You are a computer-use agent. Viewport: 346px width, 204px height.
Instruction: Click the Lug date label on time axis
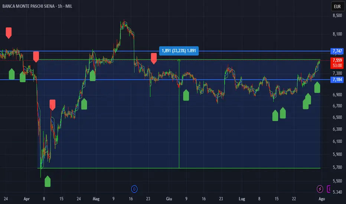[x=242, y=199]
